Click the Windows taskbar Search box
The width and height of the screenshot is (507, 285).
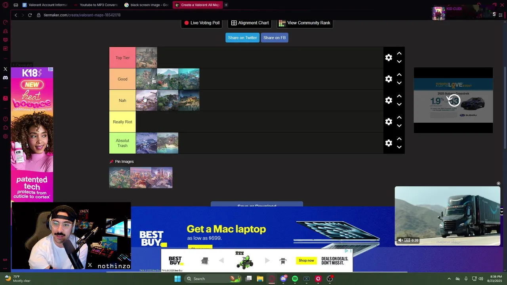pyautogui.click(x=212, y=279)
